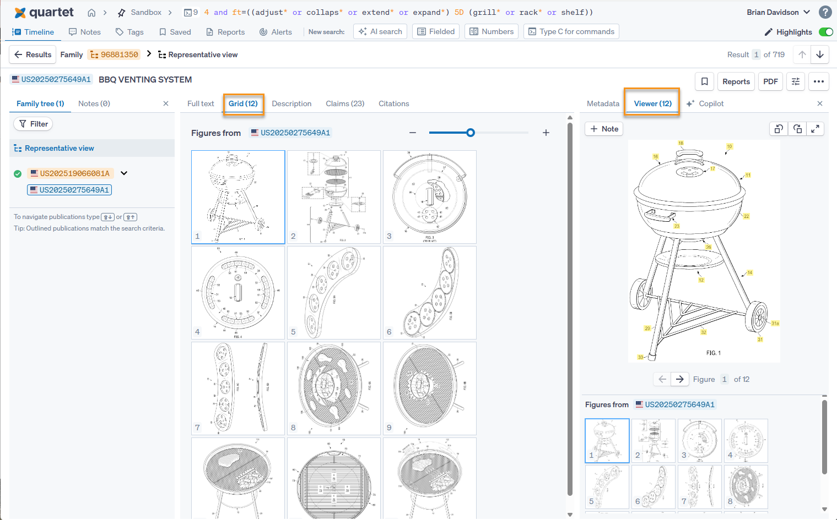Close the Family tree panel
Viewport: 837px width, 520px height.
click(166, 103)
